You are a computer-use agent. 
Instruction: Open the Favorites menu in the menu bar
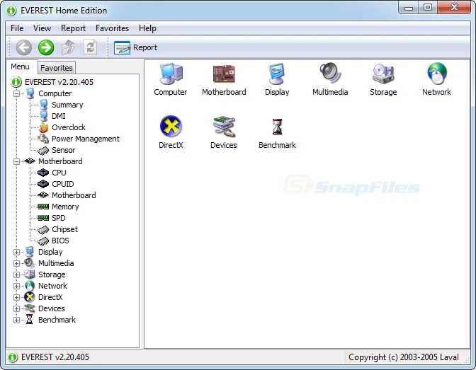[112, 28]
